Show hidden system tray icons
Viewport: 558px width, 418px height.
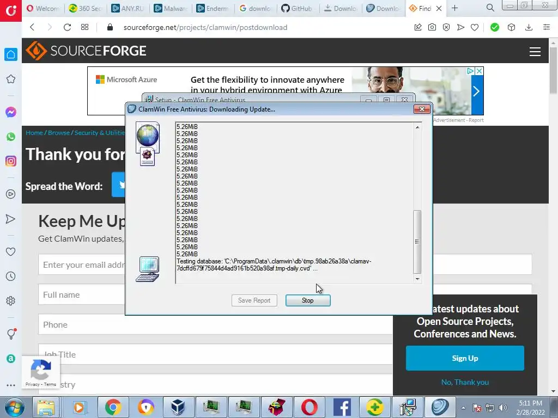[463, 408]
